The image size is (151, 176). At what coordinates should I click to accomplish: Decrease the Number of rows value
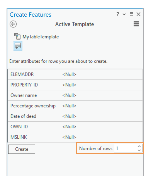[139, 150]
